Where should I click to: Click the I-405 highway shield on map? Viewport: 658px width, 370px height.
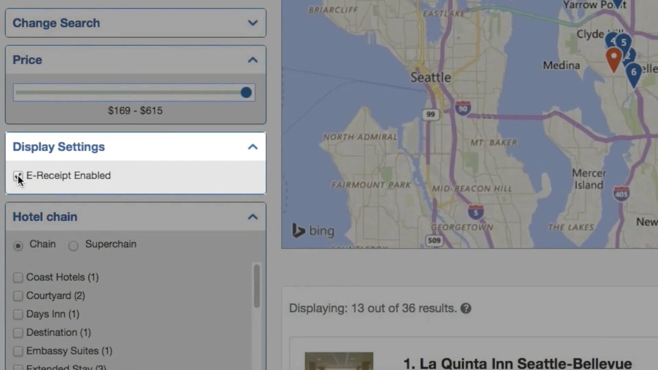(x=621, y=194)
